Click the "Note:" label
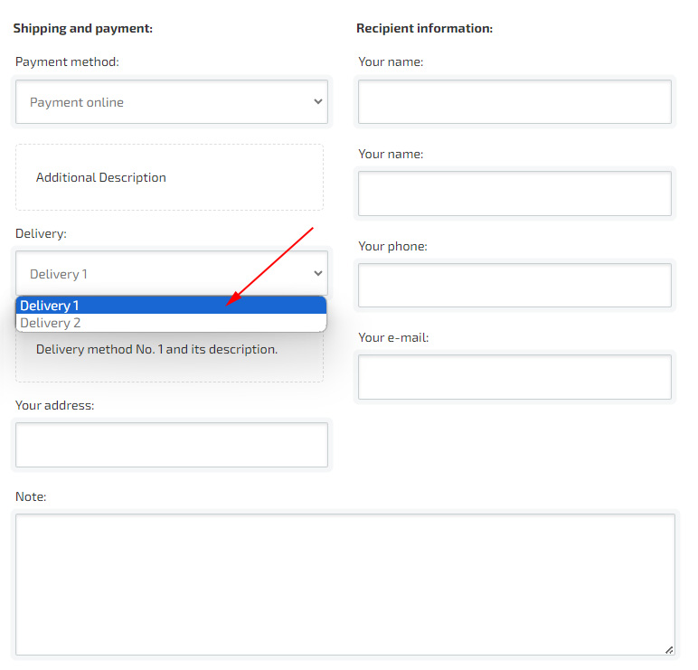 (31, 496)
